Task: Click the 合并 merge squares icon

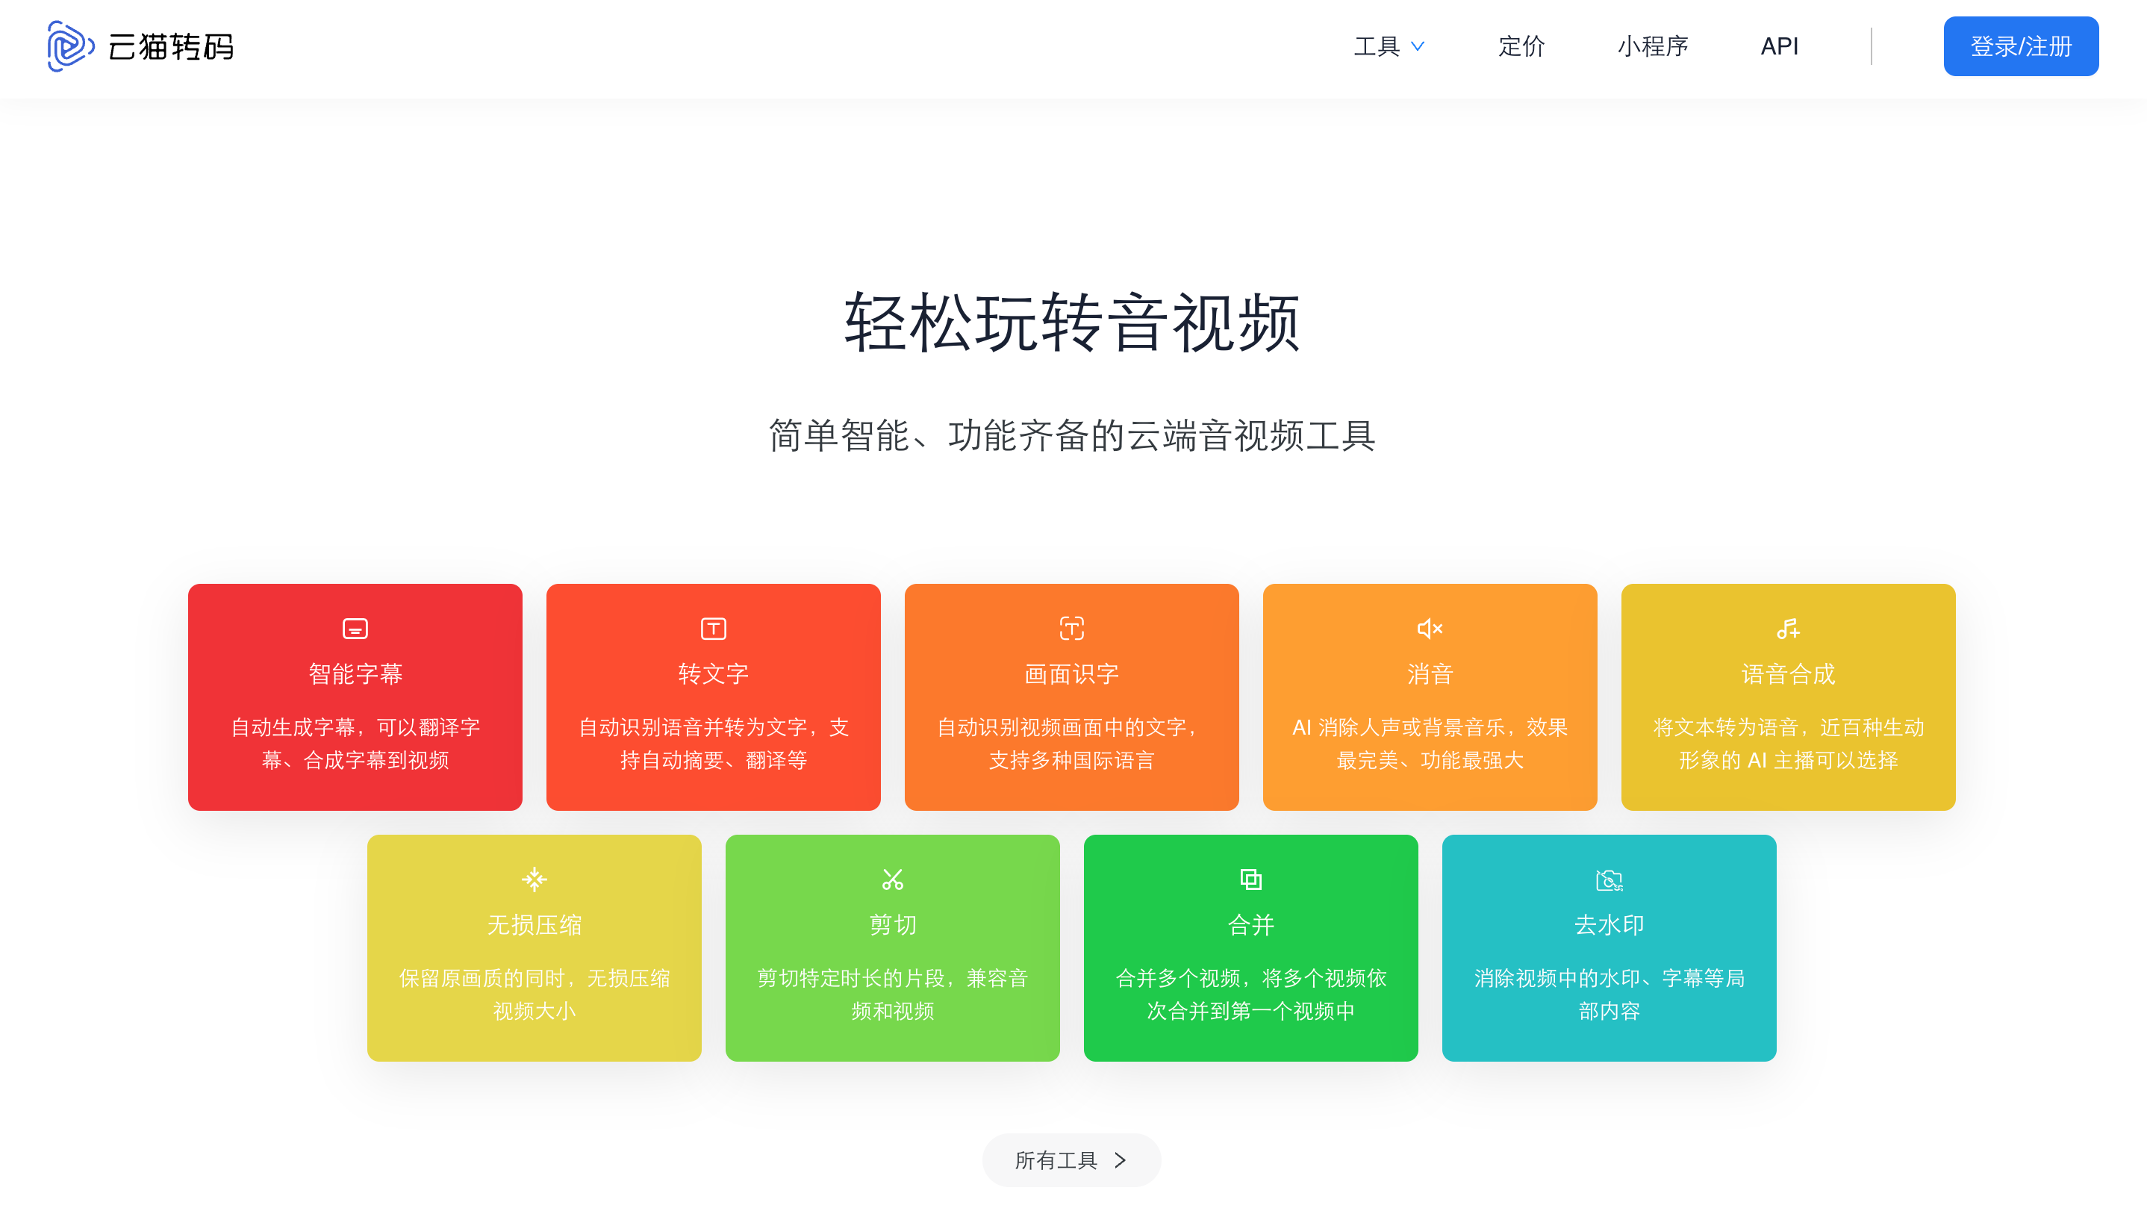Action: 1251,879
